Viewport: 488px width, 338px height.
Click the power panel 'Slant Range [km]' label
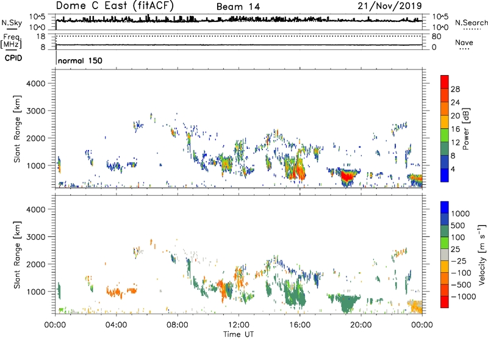pyautogui.click(x=17, y=129)
